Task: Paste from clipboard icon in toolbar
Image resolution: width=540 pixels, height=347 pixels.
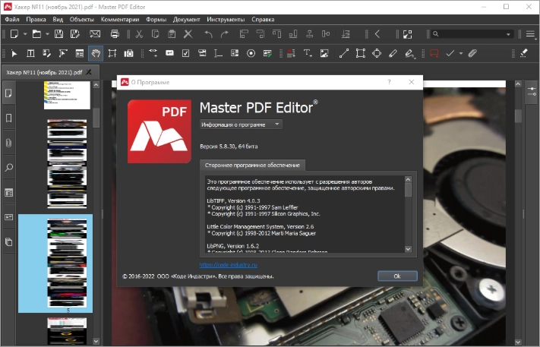Action: (x=172, y=34)
